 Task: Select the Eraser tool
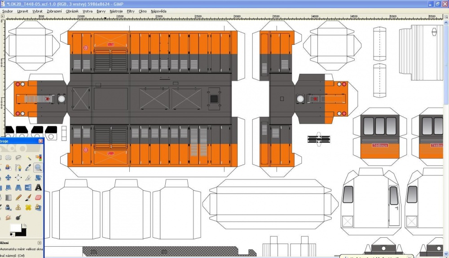[x=38, y=197]
